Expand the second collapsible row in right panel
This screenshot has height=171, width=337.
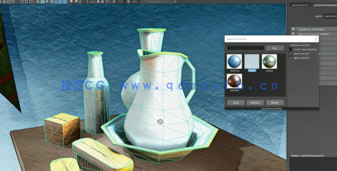point(293,34)
